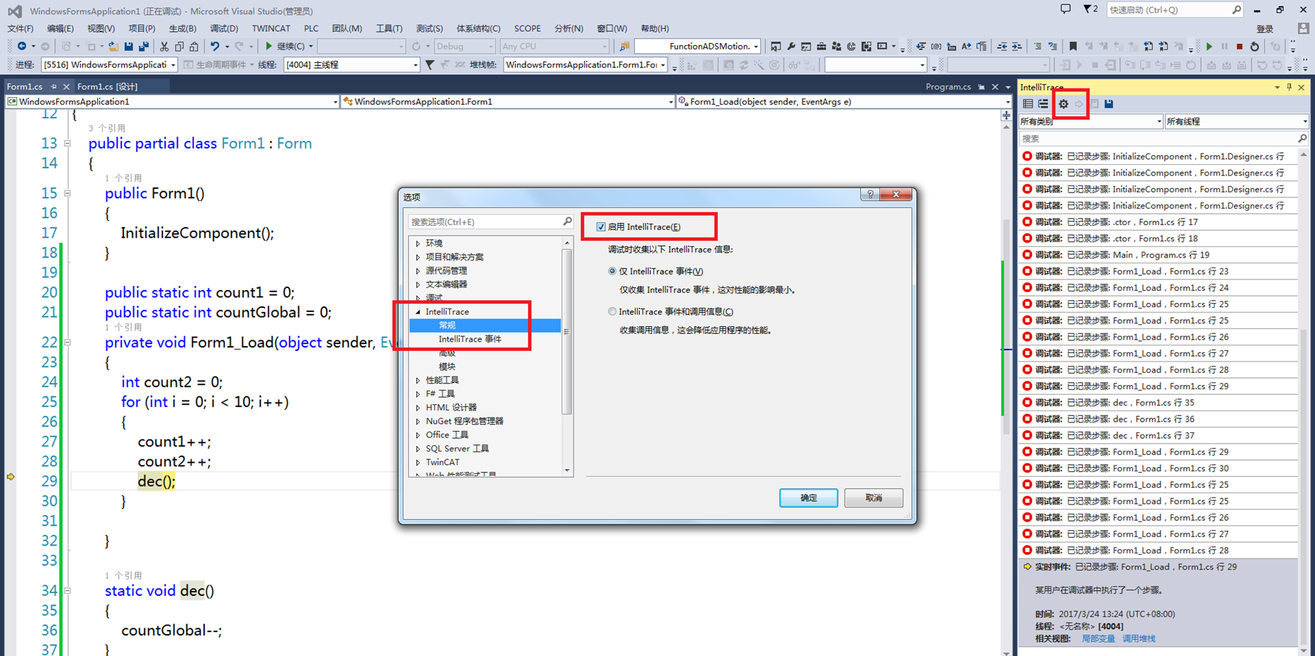Switch to Form1.cs [设计] tab

[108, 87]
